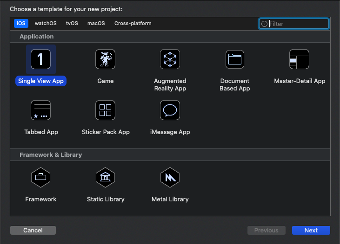Screen dimensions: 340x244
Task: Select the Document Based App folder icon
Action: [x=235, y=59]
